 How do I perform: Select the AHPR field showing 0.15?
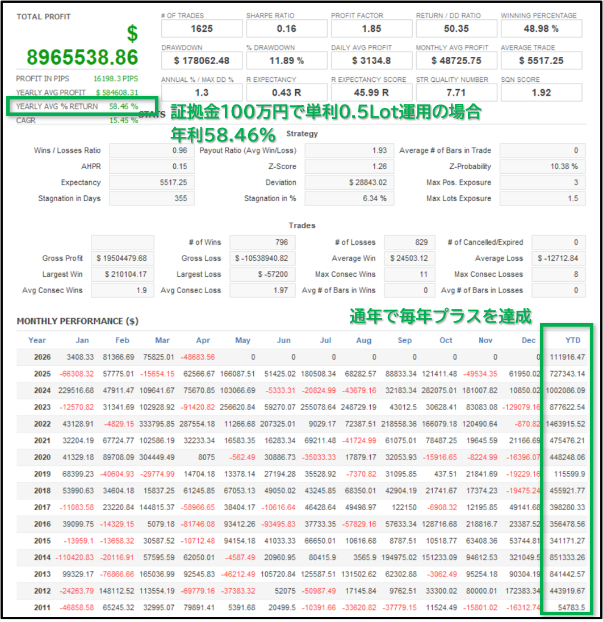tap(152, 166)
